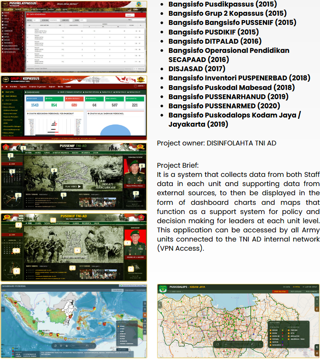This screenshot has width=320, height=359.
Task: Click PLAY VIDEO in PUSSENIF TNI-AD page
Action: click(x=73, y=186)
